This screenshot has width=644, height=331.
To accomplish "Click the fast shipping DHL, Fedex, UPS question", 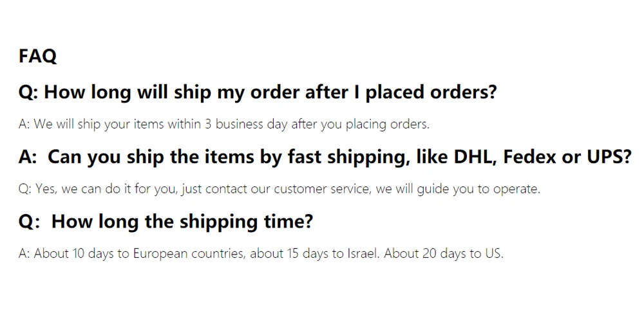I will (x=325, y=157).
